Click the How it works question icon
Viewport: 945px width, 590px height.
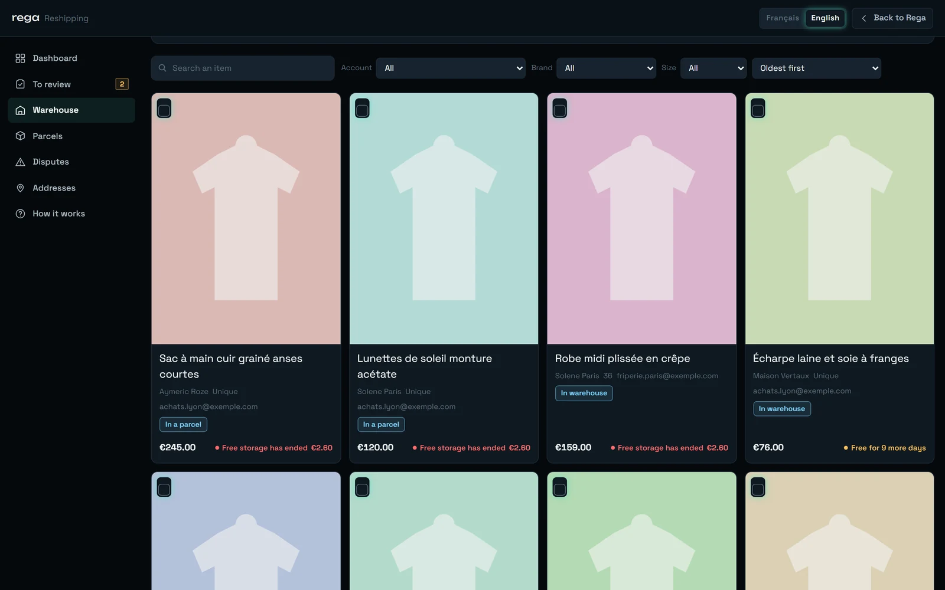click(20, 214)
